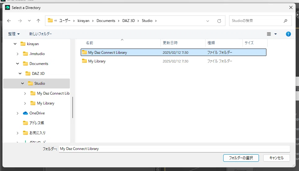Close the Select a Directory dialog
Screen dimensions: 299x171
291,7
